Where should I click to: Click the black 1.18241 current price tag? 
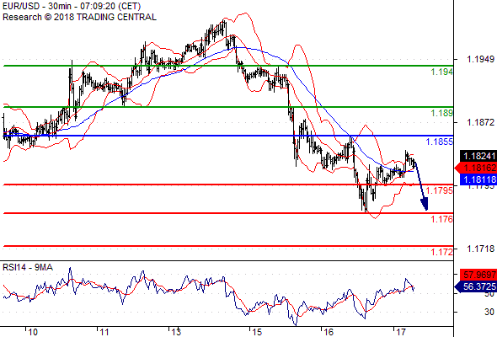478,156
